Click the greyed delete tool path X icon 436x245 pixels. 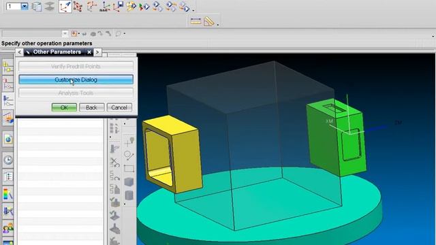pyautogui.click(x=114, y=162)
